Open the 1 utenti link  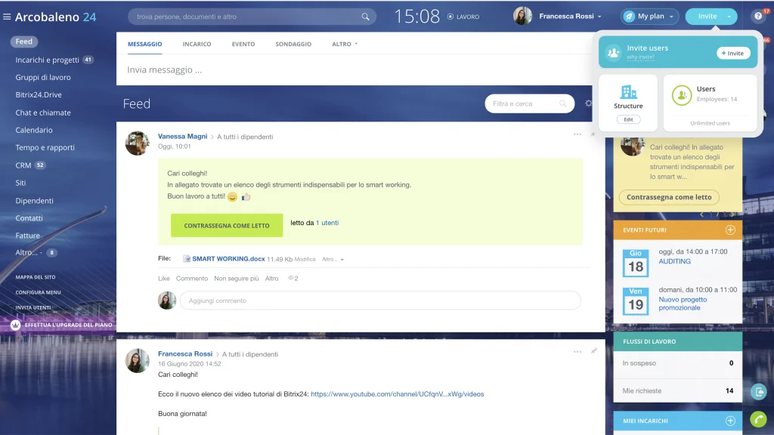(327, 223)
